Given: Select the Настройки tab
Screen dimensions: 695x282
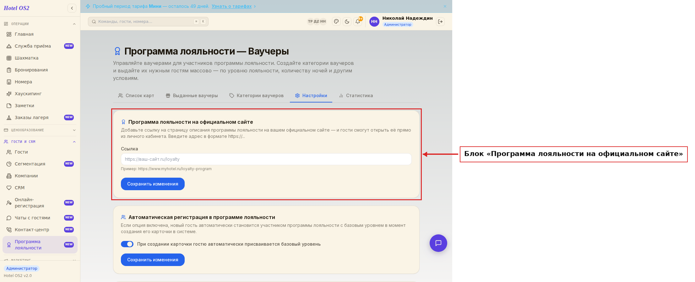Looking at the screenshot, I should (311, 96).
